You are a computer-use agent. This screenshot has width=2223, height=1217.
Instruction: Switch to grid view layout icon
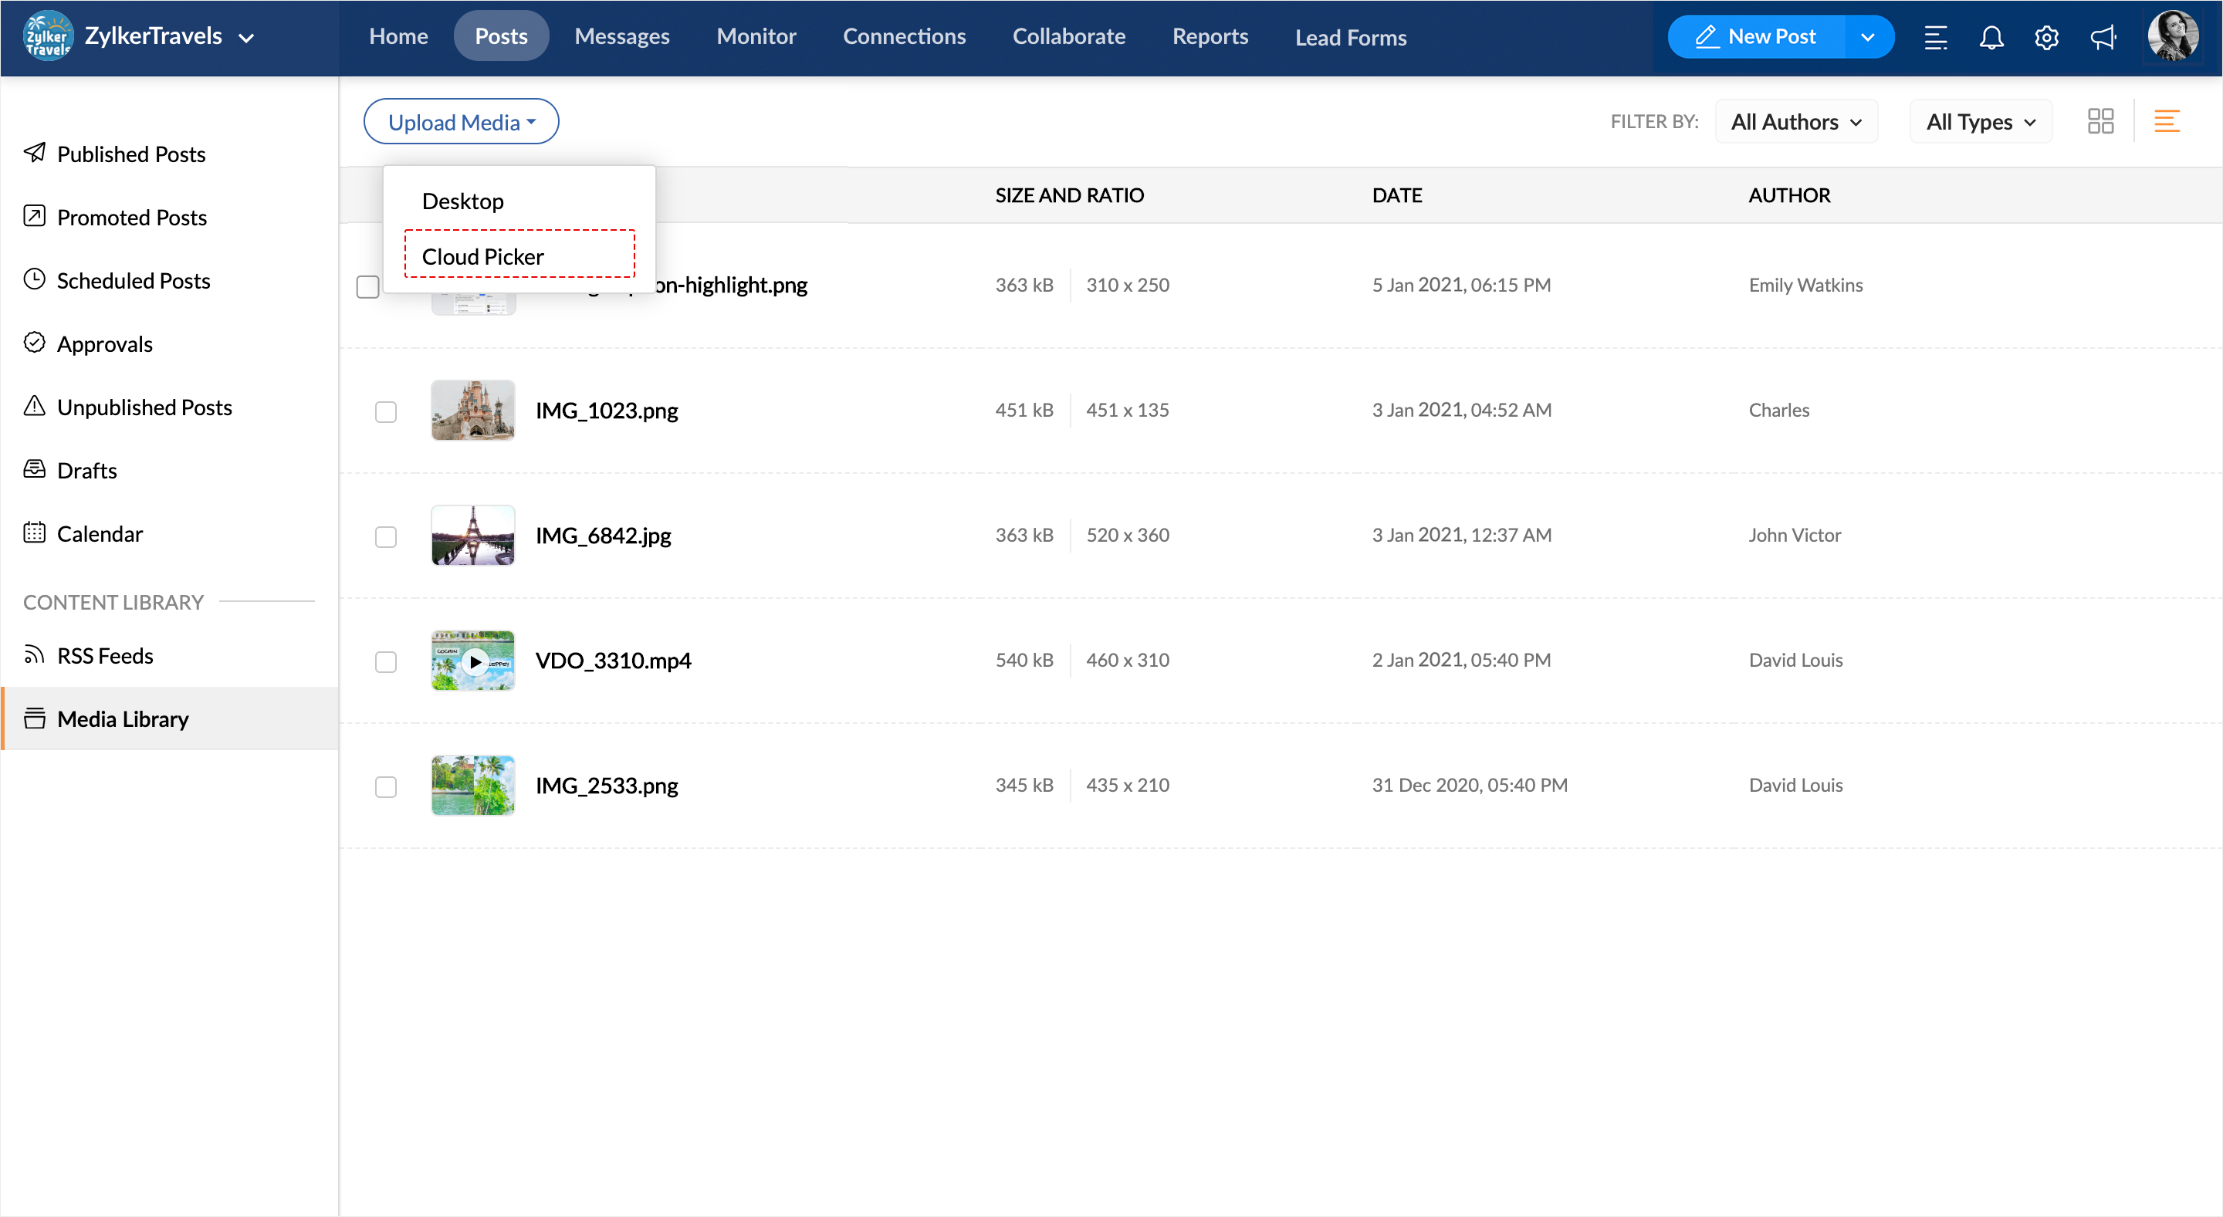pyautogui.click(x=2099, y=122)
